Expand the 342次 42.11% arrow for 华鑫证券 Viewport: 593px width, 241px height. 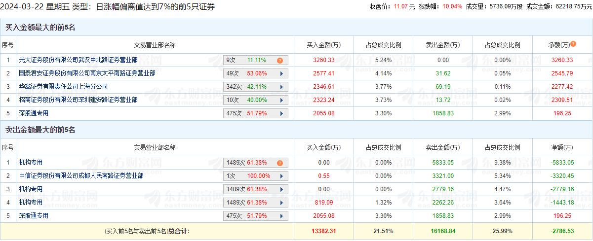click(x=281, y=87)
